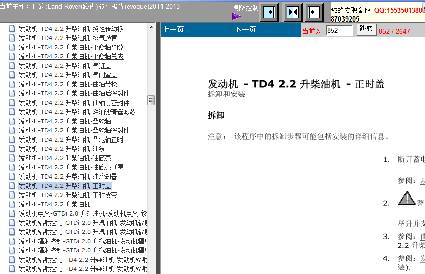This screenshot has height=274, width=425.
Task: Open 发动机-TD4 2.2 升柴油机-排气歧管
Action: coord(68,38)
